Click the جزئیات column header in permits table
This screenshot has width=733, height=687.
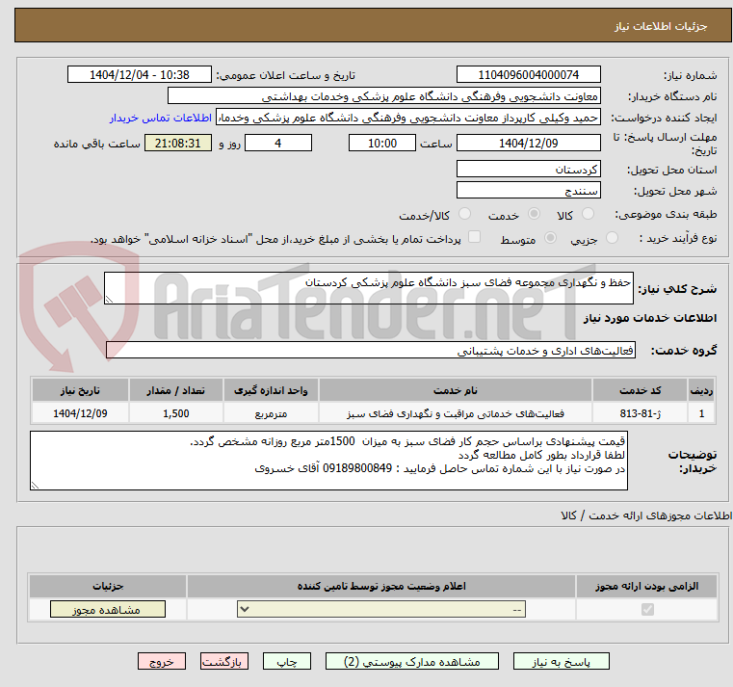click(x=108, y=586)
